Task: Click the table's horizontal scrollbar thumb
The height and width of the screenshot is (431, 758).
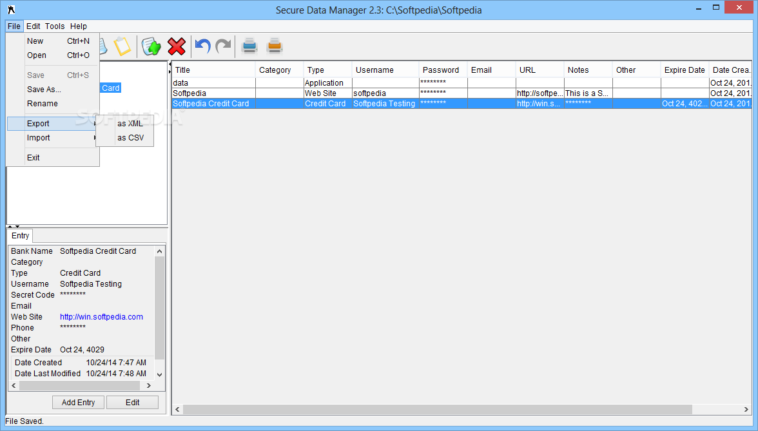Action: (438, 409)
